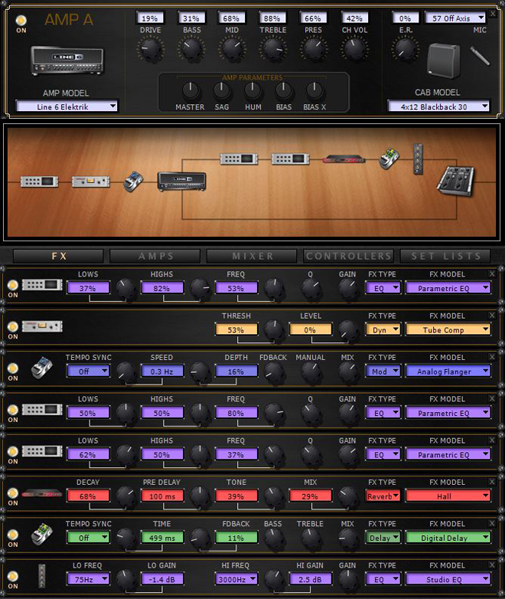Image resolution: width=505 pixels, height=599 pixels.
Task: Select the mixer block in signal chain
Action: tap(455, 181)
